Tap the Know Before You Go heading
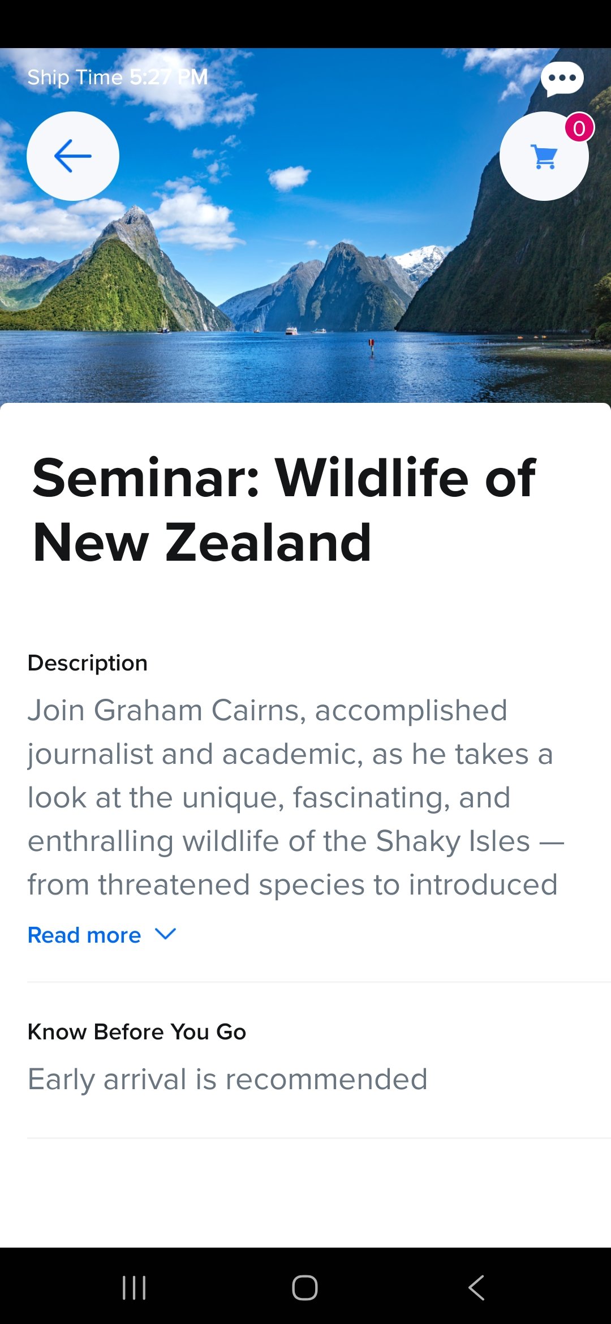The height and width of the screenshot is (1324, 611). [137, 1031]
